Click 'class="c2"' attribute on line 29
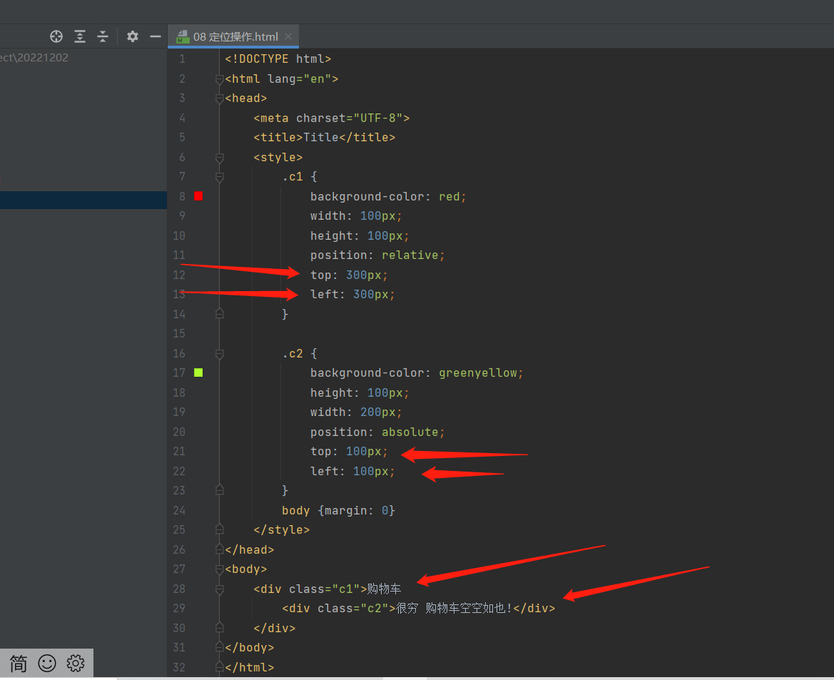Viewport: 834px width, 680px height. pyautogui.click(x=353, y=608)
